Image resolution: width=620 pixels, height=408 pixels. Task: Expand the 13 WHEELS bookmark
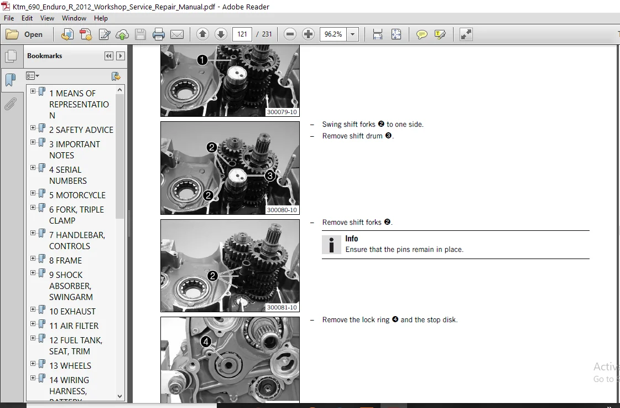(x=33, y=364)
